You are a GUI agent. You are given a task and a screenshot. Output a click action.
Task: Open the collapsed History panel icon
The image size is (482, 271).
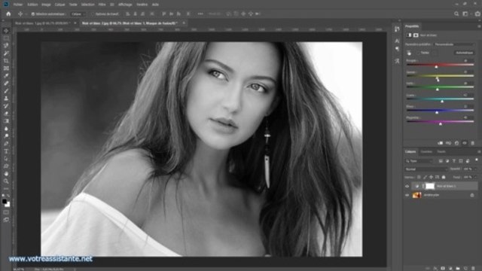[397, 29]
